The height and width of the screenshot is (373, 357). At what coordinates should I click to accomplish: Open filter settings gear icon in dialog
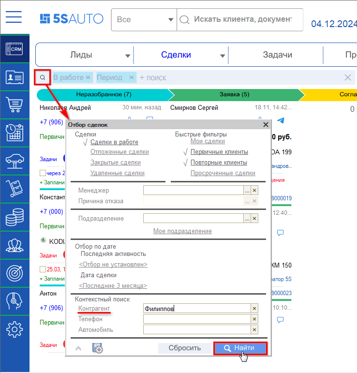point(98,348)
